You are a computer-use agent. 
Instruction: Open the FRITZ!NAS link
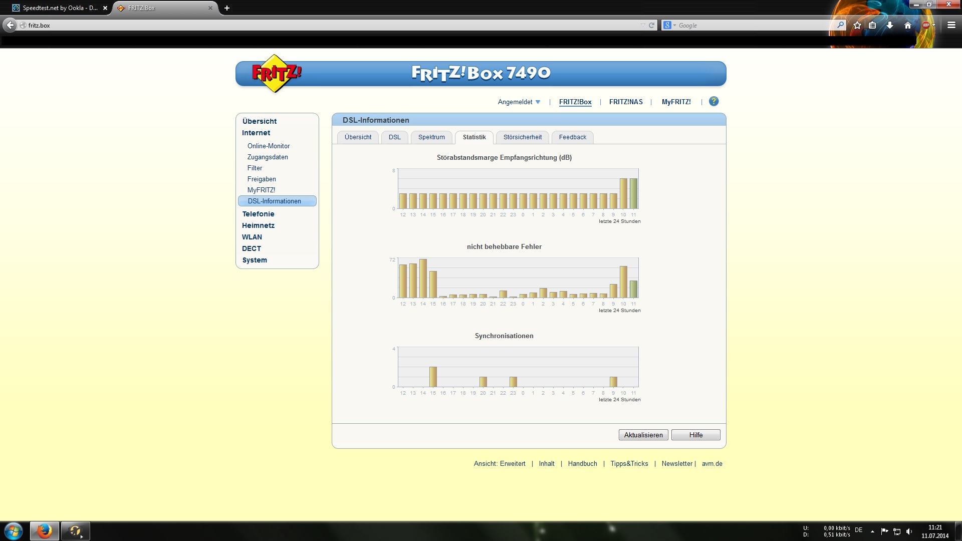pos(625,102)
